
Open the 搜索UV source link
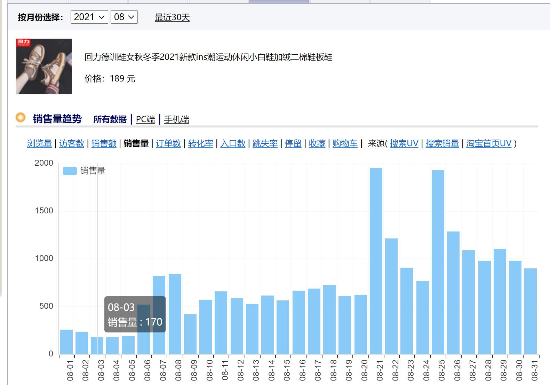click(x=404, y=143)
